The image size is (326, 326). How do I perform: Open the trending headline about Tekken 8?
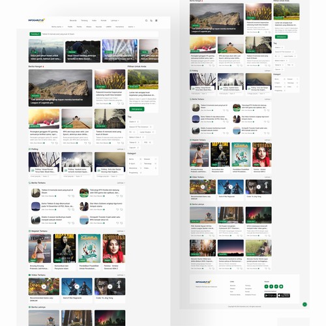coord(58,34)
